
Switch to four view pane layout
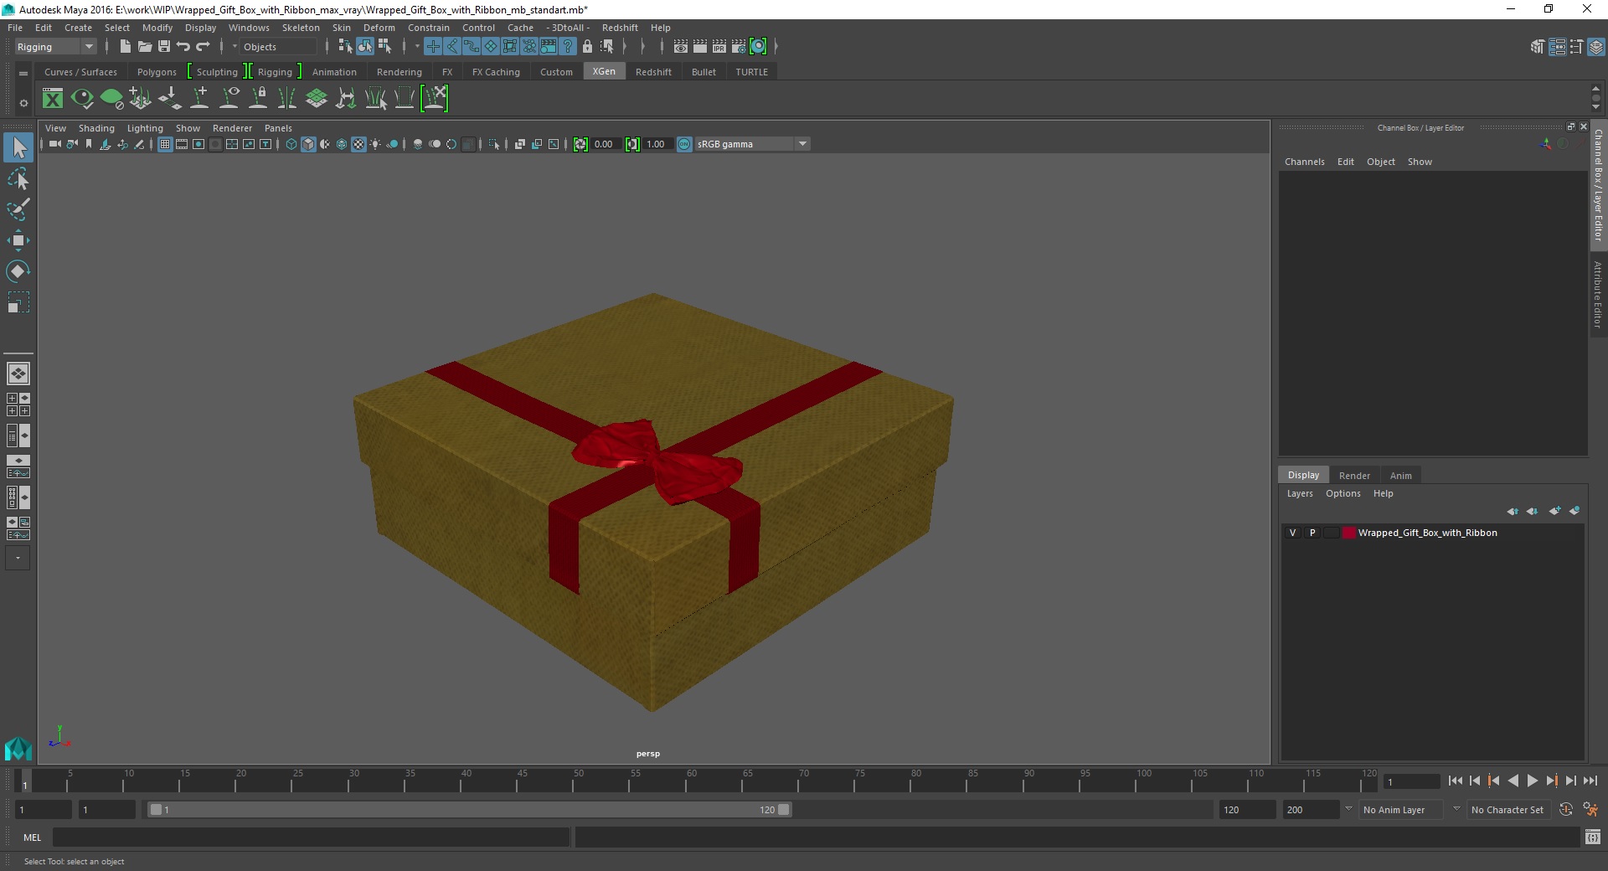point(18,405)
